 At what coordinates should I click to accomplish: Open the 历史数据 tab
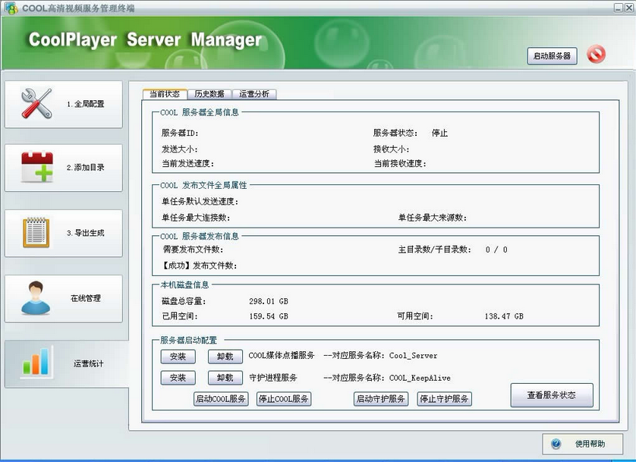pyautogui.click(x=209, y=94)
